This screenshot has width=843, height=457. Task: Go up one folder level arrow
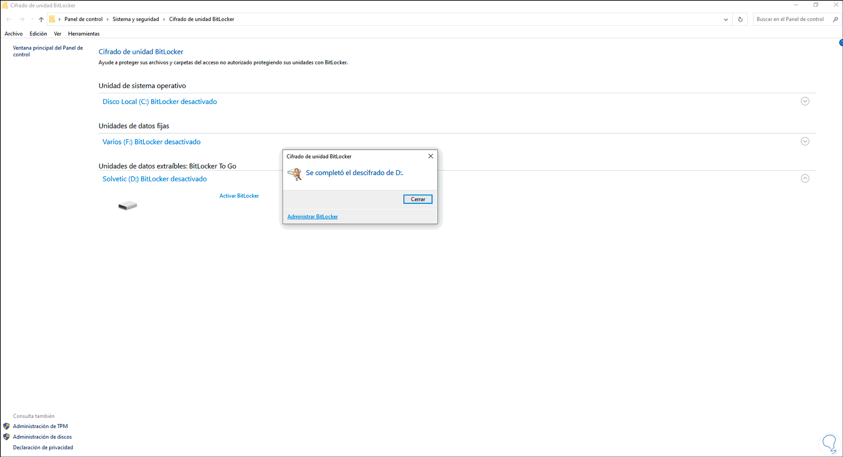[x=41, y=20]
